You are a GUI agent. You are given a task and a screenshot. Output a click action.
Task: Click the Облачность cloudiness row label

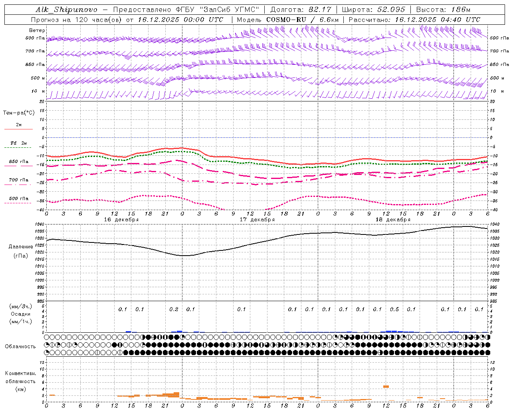click(20, 347)
